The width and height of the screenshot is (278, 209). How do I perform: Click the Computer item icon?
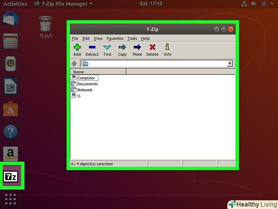(x=74, y=77)
